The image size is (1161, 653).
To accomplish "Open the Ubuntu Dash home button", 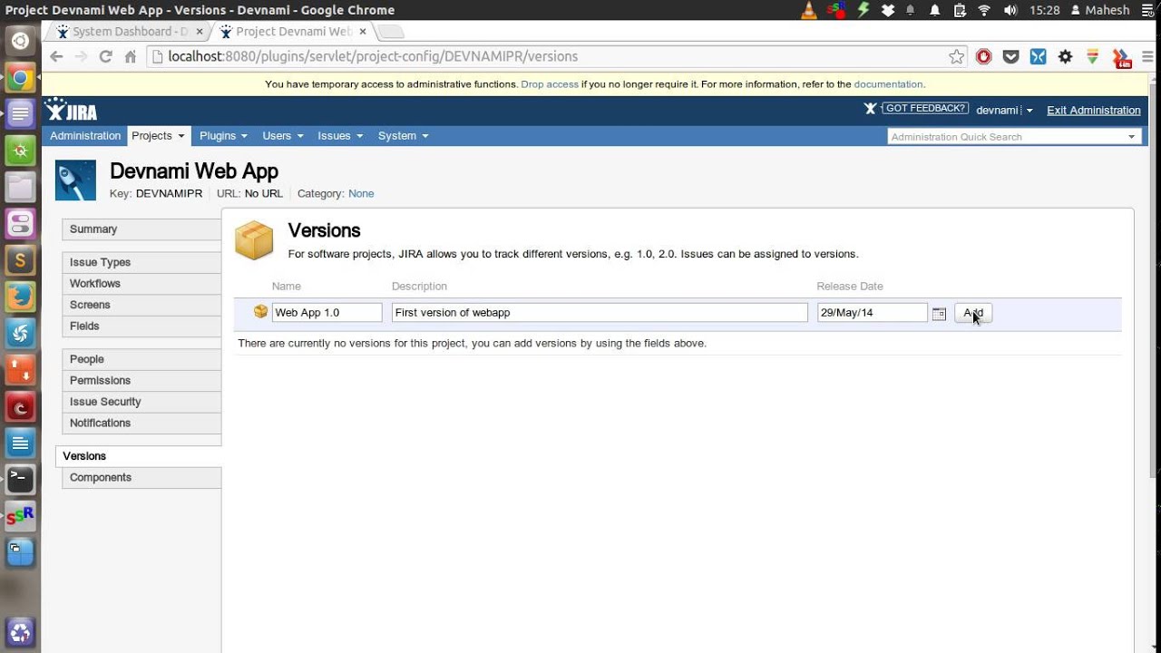I will point(20,41).
